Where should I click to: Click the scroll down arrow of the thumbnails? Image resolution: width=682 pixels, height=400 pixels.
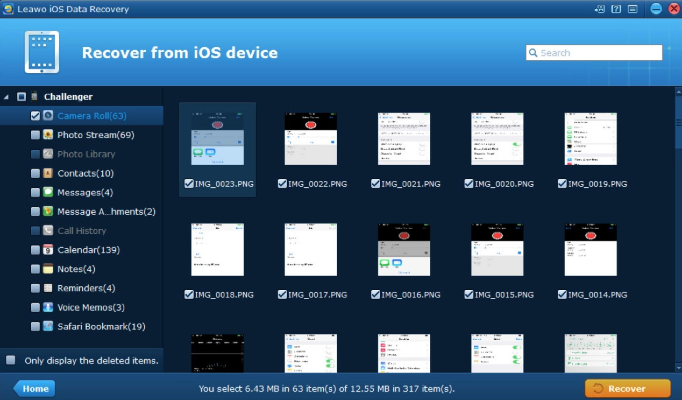point(678,368)
